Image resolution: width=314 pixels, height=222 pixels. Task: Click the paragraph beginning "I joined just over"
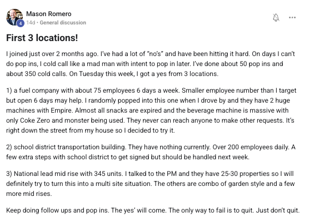[151, 64]
